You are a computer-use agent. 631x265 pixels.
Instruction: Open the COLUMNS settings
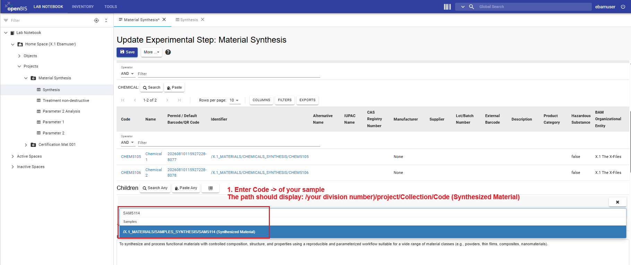(261, 100)
